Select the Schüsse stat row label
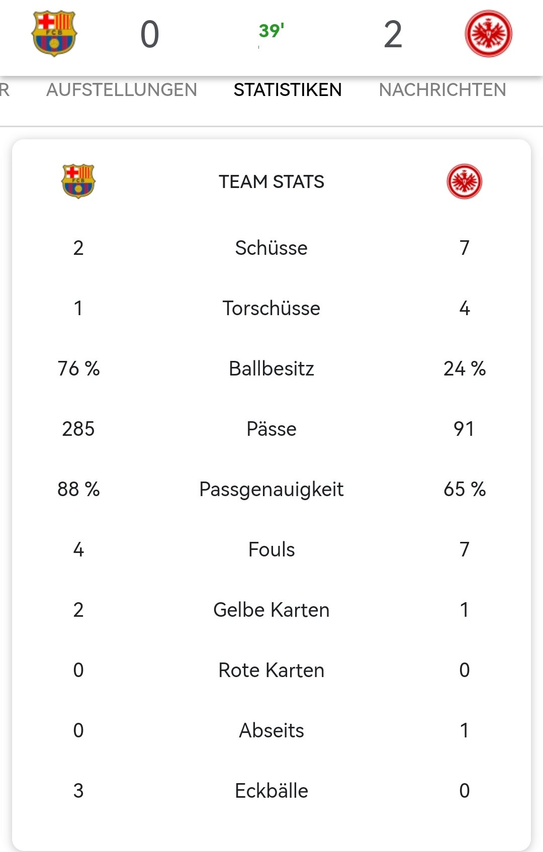This screenshot has width=543, height=852. [x=271, y=248]
